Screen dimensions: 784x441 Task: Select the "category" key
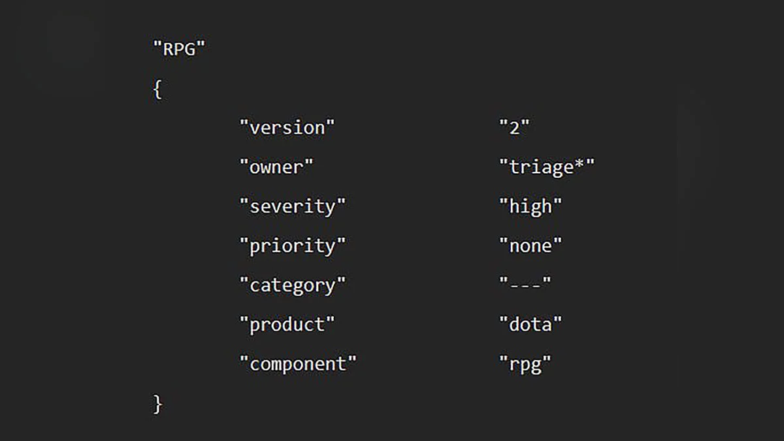pos(292,286)
